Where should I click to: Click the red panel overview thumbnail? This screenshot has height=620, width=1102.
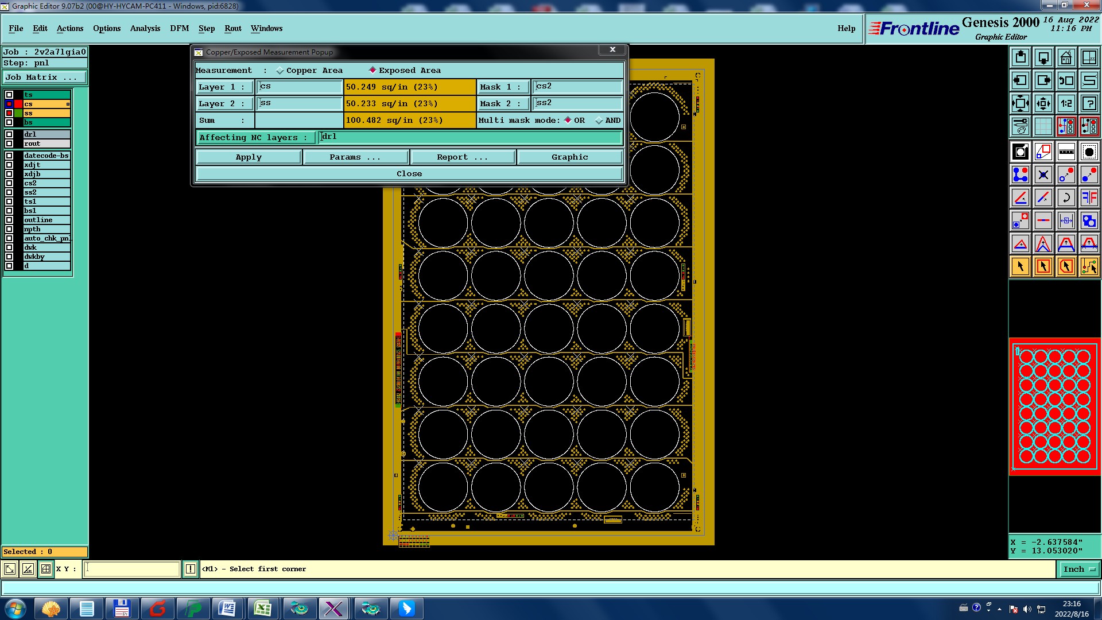coord(1054,406)
